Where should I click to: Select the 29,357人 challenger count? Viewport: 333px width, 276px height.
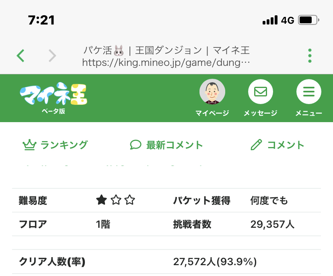(x=272, y=224)
